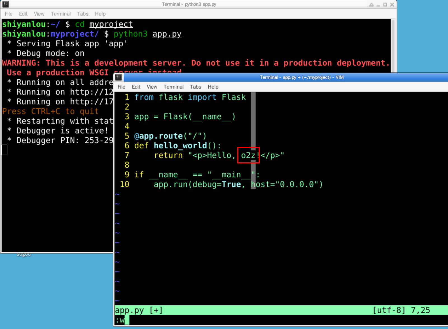Click 'from flask import Flask' on line 1
448x329 pixels.
click(190, 97)
